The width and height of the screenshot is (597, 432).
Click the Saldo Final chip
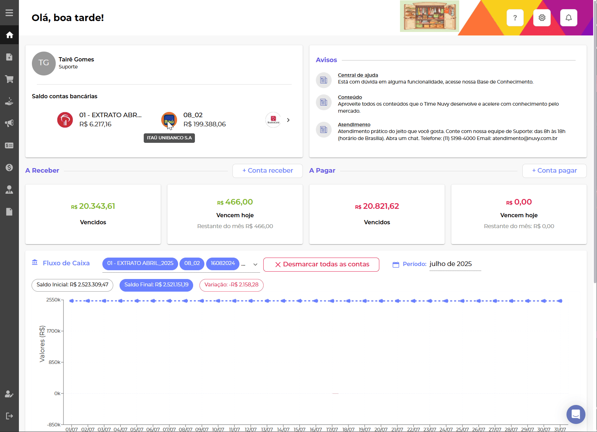pos(156,285)
